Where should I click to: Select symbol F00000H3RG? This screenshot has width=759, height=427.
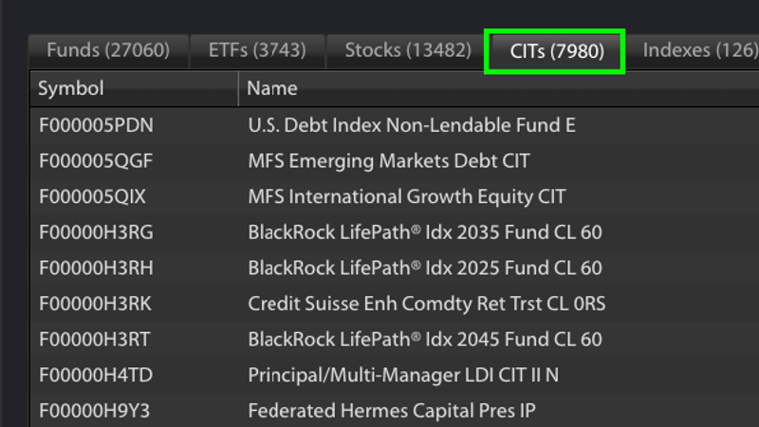pos(97,232)
